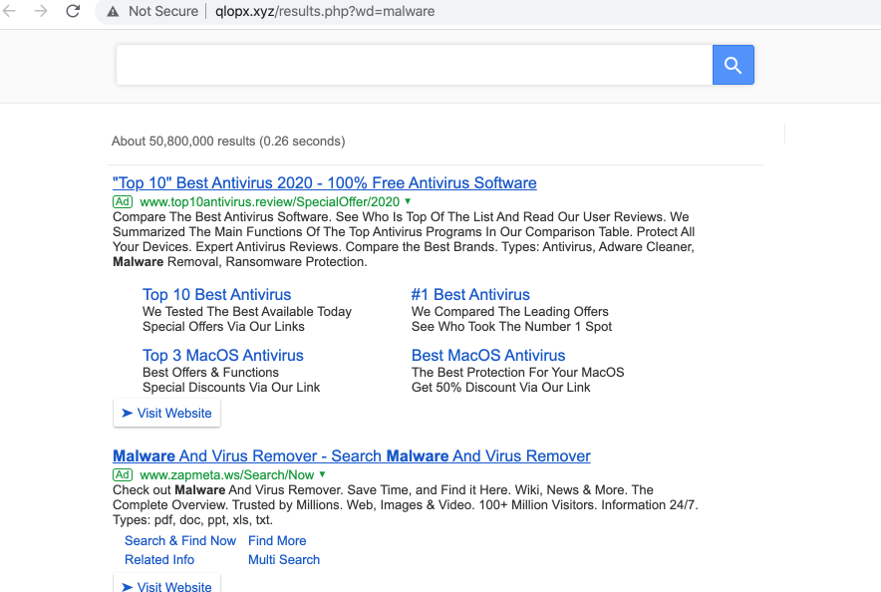This screenshot has height=592, width=881.
Task: Open the "Top 10" Best Antivirus 2020 headline
Action: point(324,183)
